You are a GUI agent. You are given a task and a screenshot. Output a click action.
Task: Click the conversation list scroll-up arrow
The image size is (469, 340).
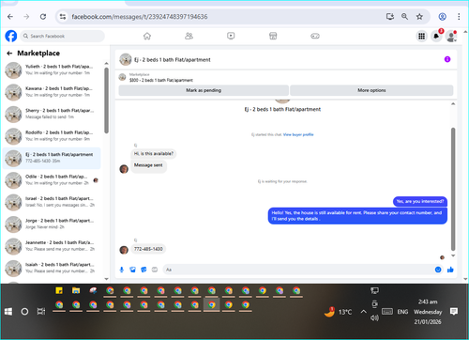pos(106,63)
